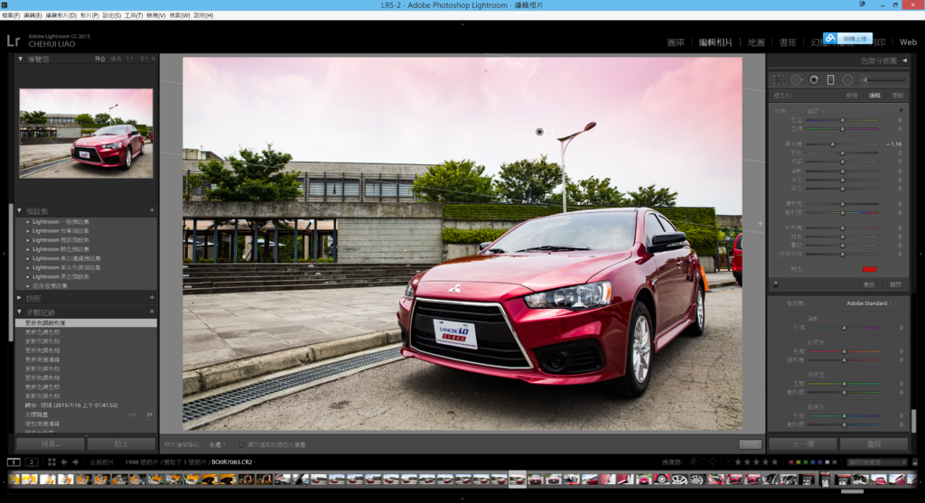The image size is (925, 503).
Task: Click the blue cloud upload button
Action: (848, 38)
